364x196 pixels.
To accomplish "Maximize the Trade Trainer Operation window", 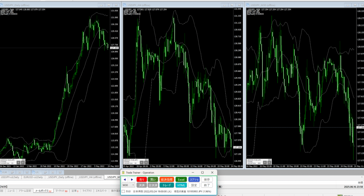I will click(x=202, y=173).
